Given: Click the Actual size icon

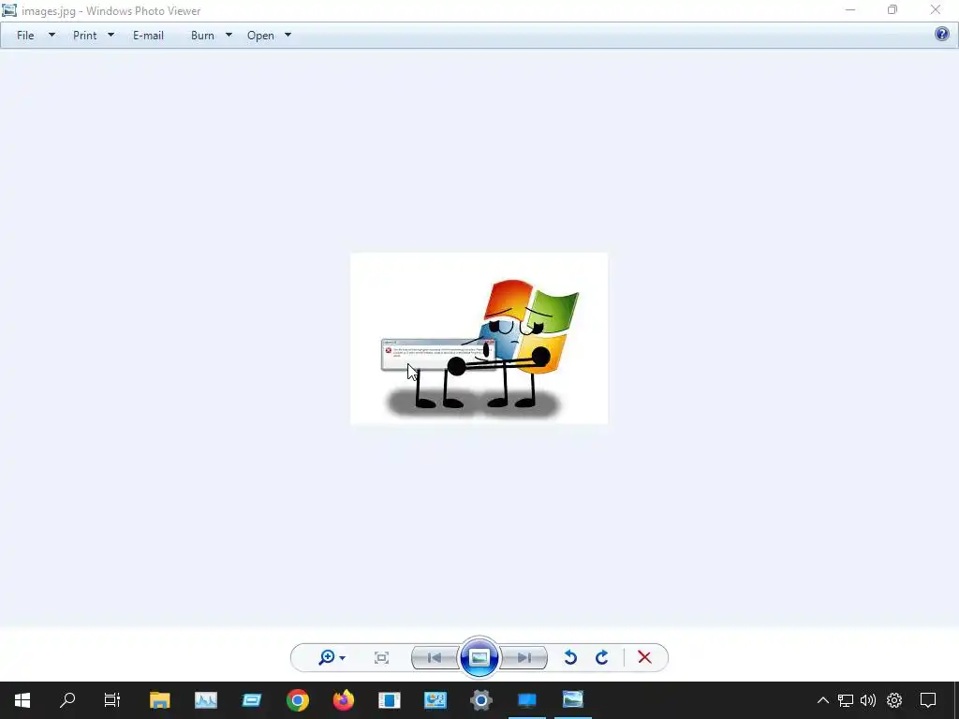Looking at the screenshot, I should 382,658.
